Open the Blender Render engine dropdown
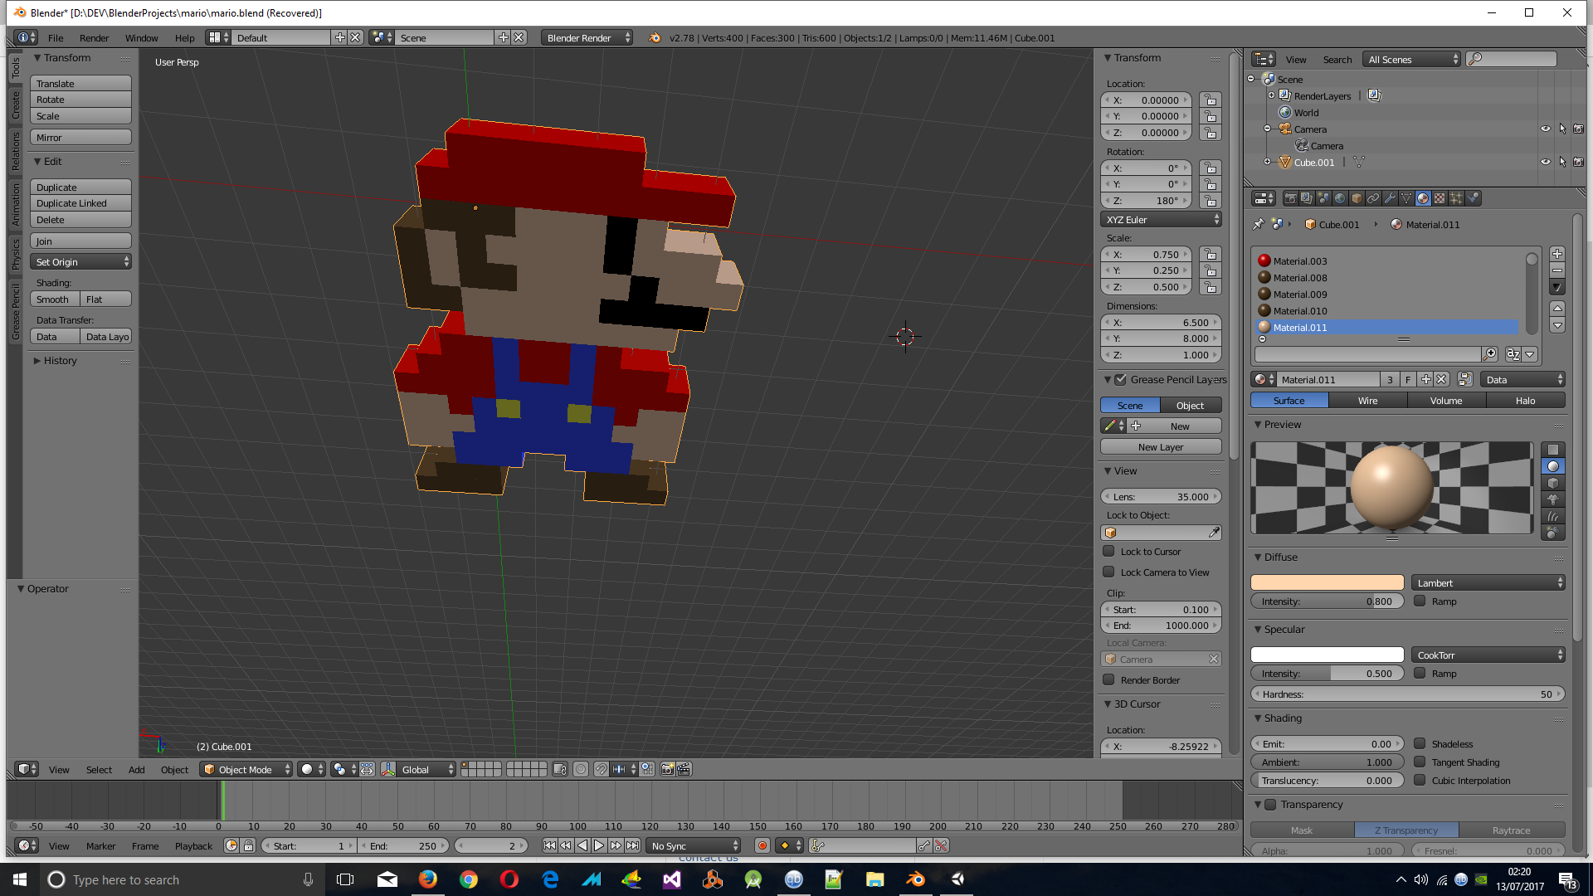 (587, 37)
